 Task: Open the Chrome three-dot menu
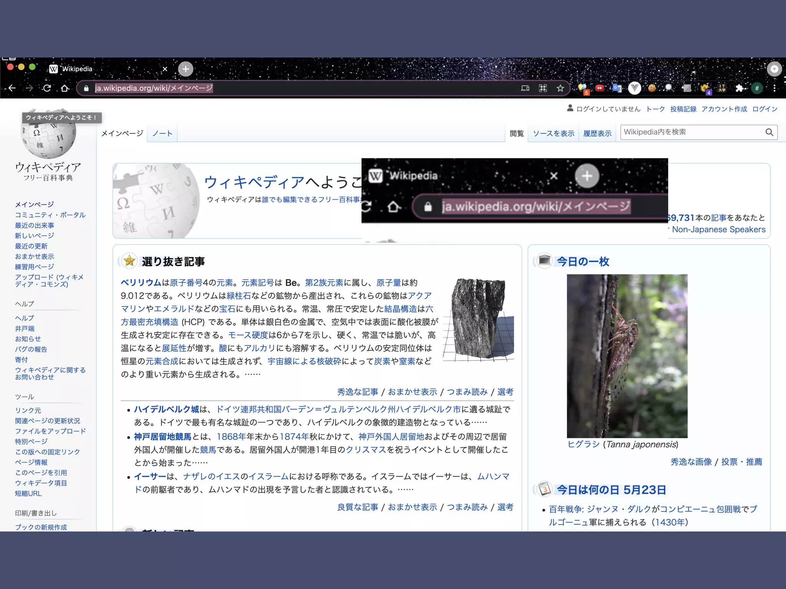coord(774,88)
